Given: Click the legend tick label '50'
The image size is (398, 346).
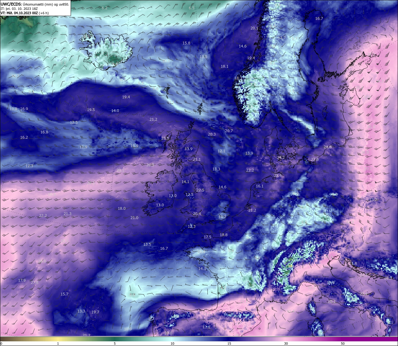Looking at the screenshot, I should tap(342, 344).
